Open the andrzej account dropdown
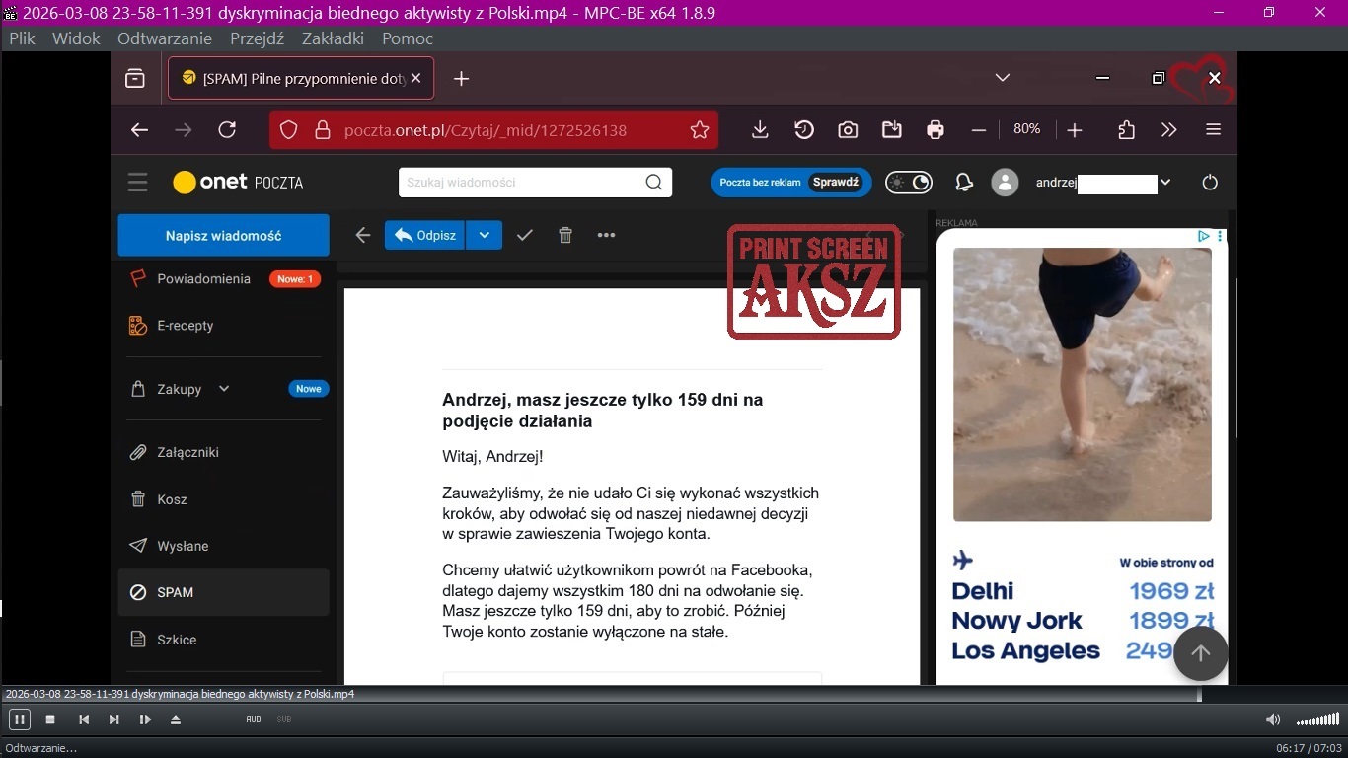 (1165, 183)
